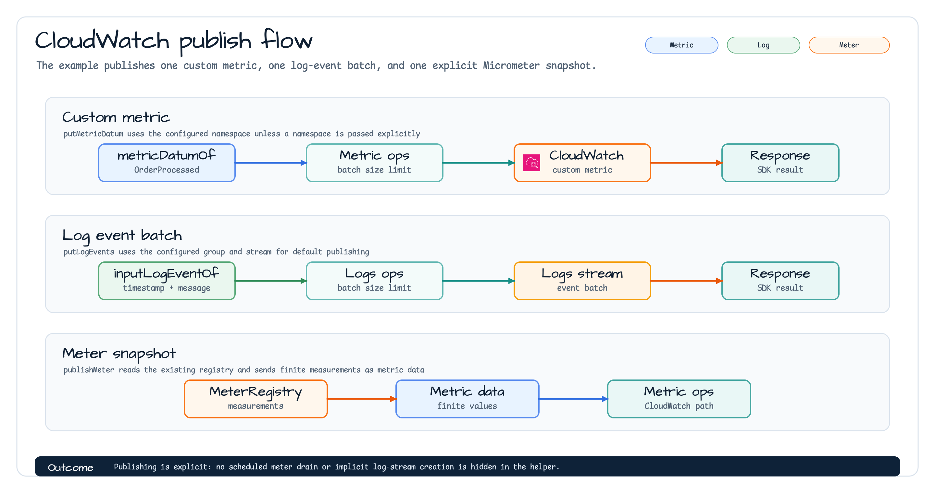
Task: Click the Logs stream event batch node
Action: (582, 281)
